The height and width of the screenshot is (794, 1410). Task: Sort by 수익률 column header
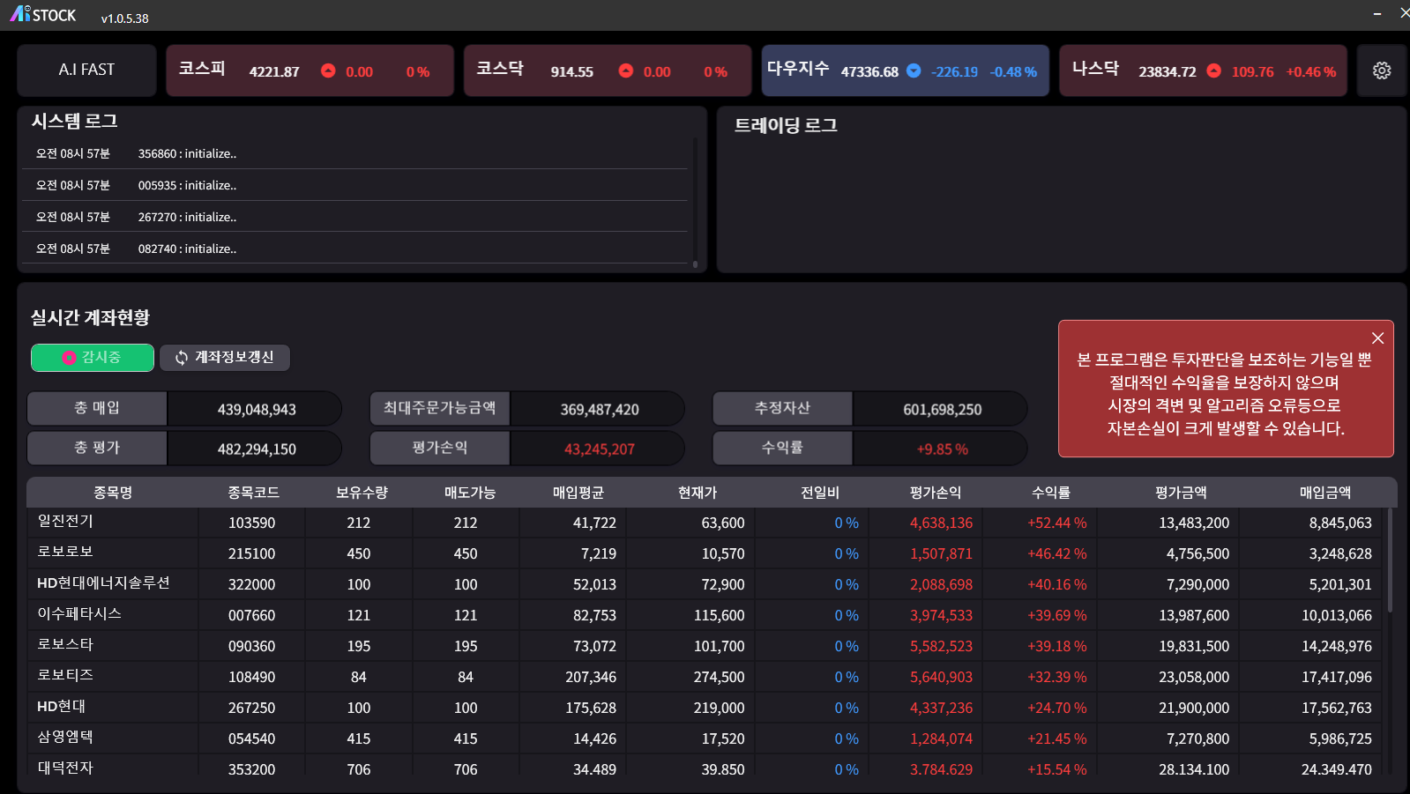(x=1050, y=493)
